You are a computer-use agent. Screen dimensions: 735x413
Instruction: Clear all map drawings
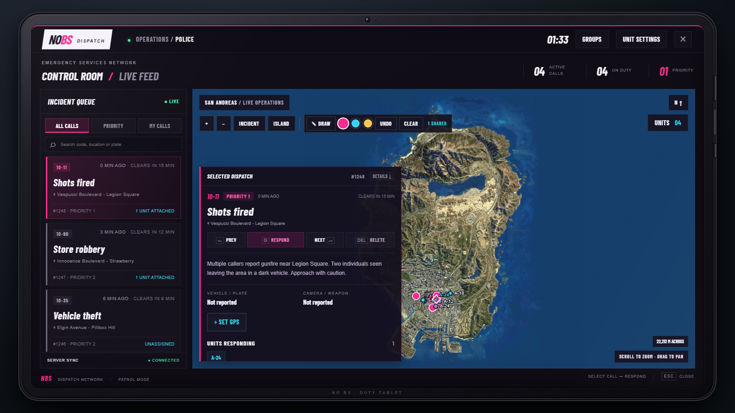[411, 123]
